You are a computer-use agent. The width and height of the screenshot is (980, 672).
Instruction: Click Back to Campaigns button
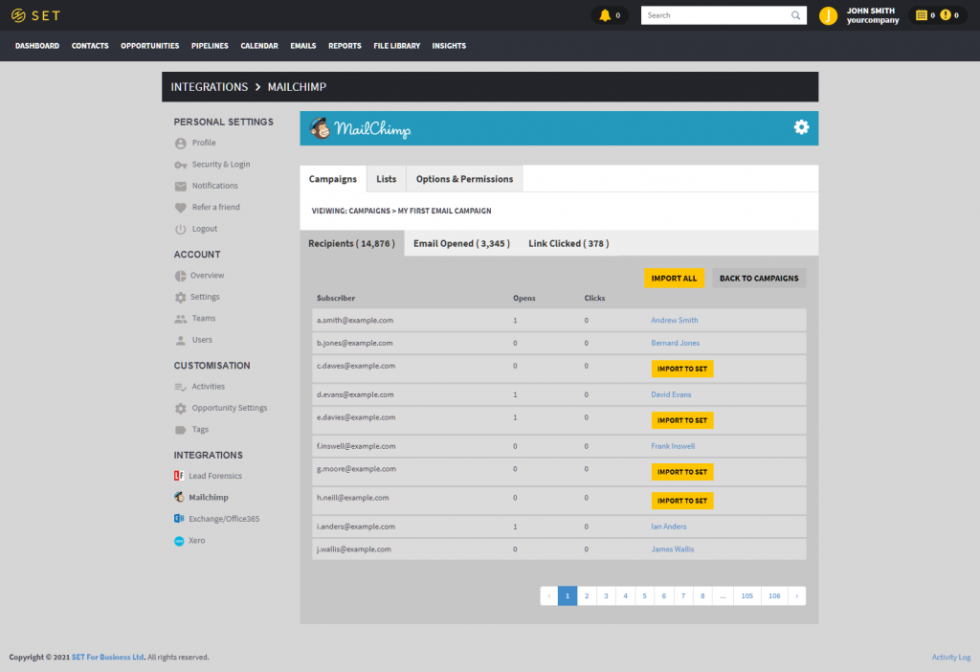click(x=759, y=279)
